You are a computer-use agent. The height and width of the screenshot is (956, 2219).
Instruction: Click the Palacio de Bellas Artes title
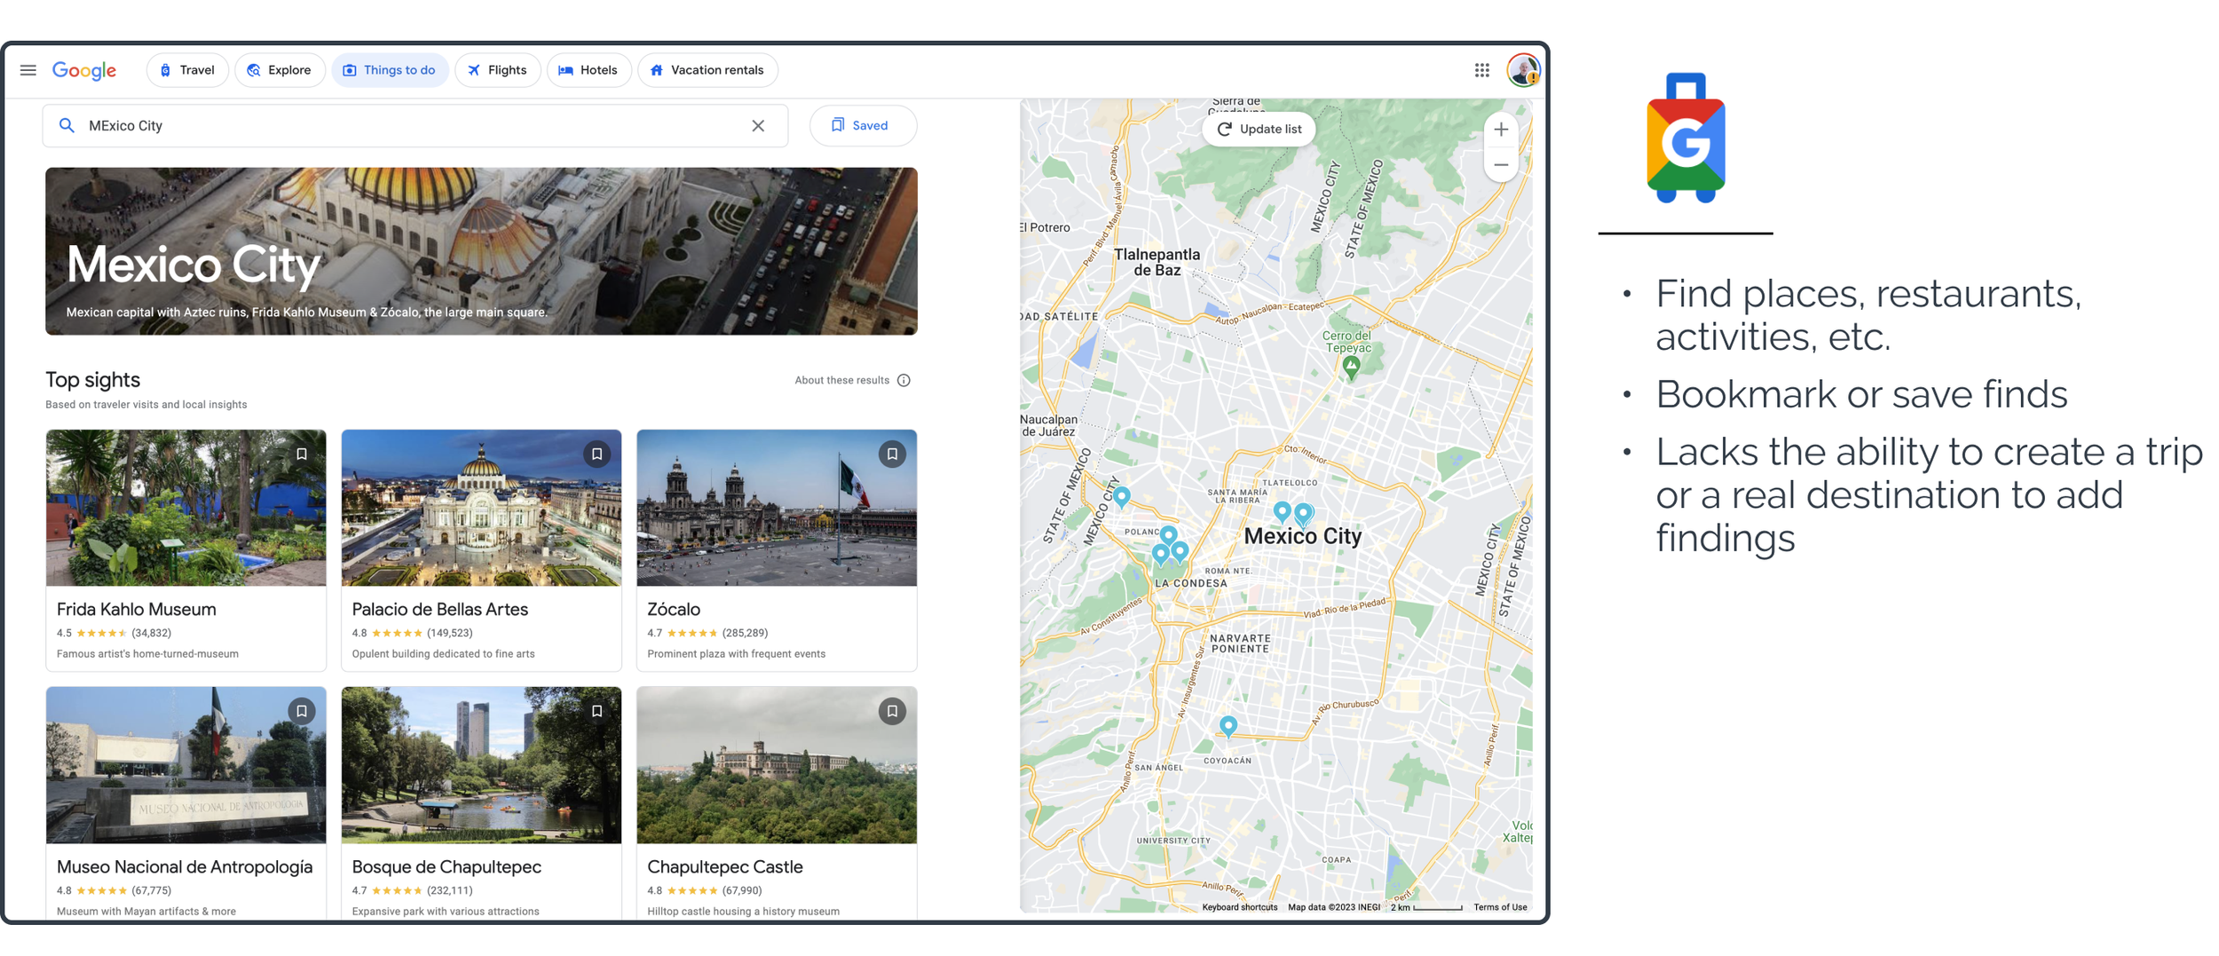point(440,610)
